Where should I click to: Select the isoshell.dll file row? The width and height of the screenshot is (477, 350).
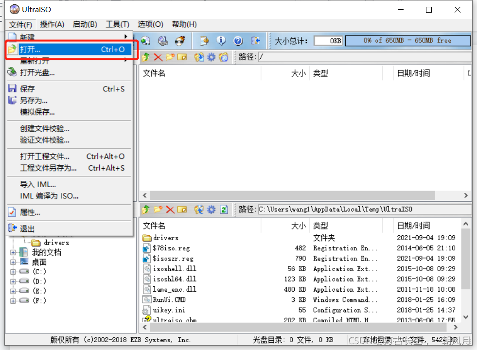(300, 269)
